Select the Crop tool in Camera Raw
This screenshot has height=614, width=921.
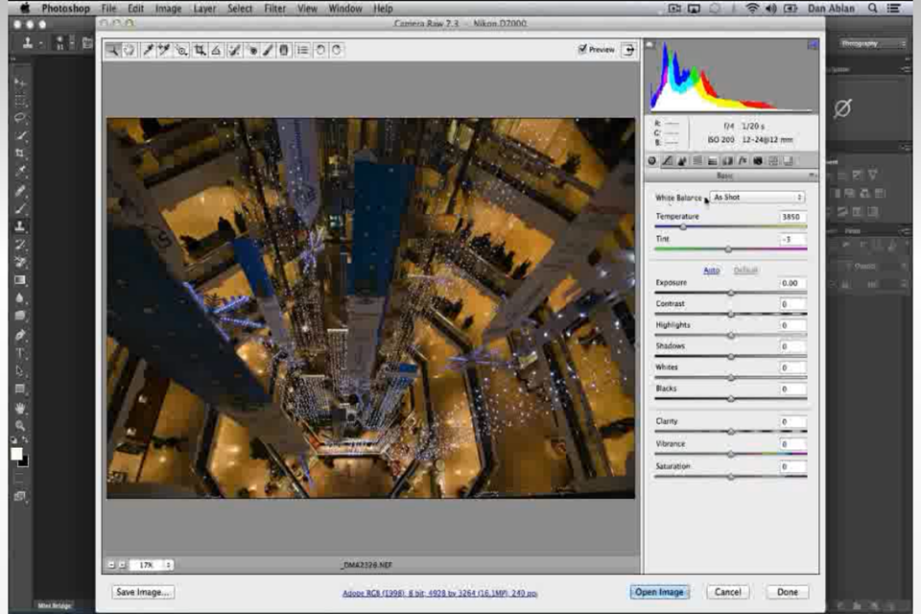[x=200, y=50]
